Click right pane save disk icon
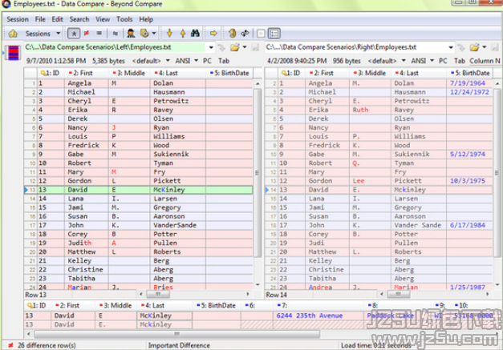This screenshot has height=350, width=503. pyautogui.click(x=495, y=47)
